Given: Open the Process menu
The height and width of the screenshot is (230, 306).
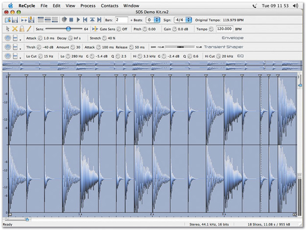Looking at the screenshot, I should [x=88, y=6].
